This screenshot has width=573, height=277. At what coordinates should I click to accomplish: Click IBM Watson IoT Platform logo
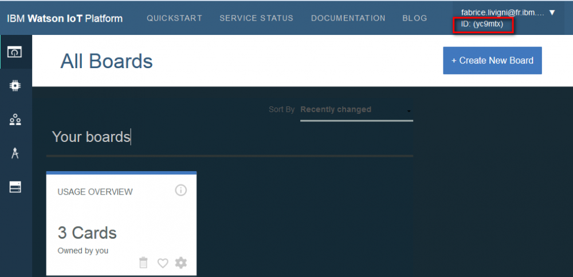[x=65, y=18]
